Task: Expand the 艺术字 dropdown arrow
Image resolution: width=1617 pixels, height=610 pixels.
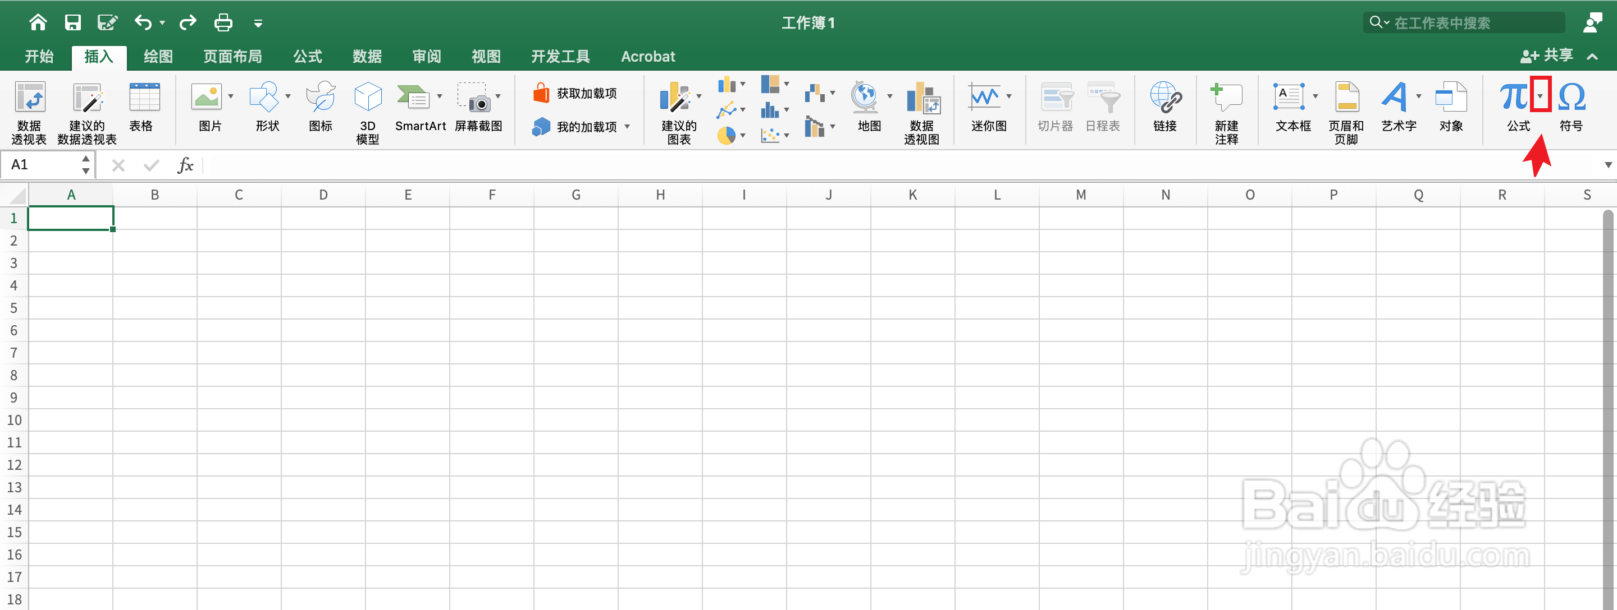Action: click(x=1419, y=96)
